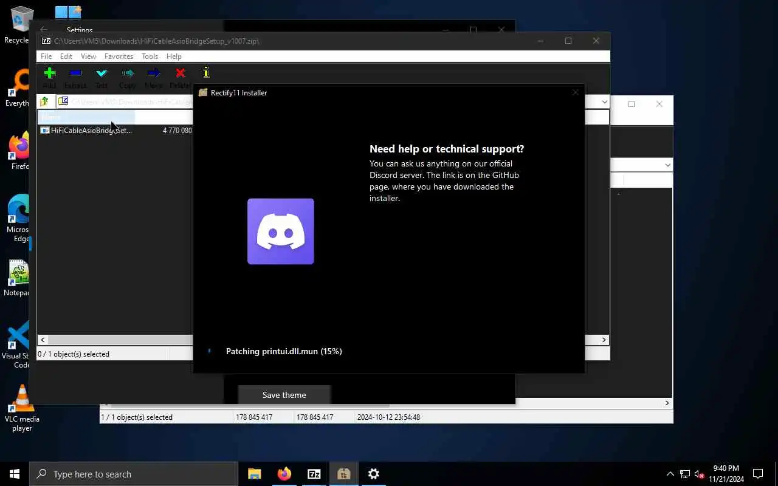This screenshot has height=486, width=778.
Task: Open the notification center icon
Action: [x=758, y=474]
